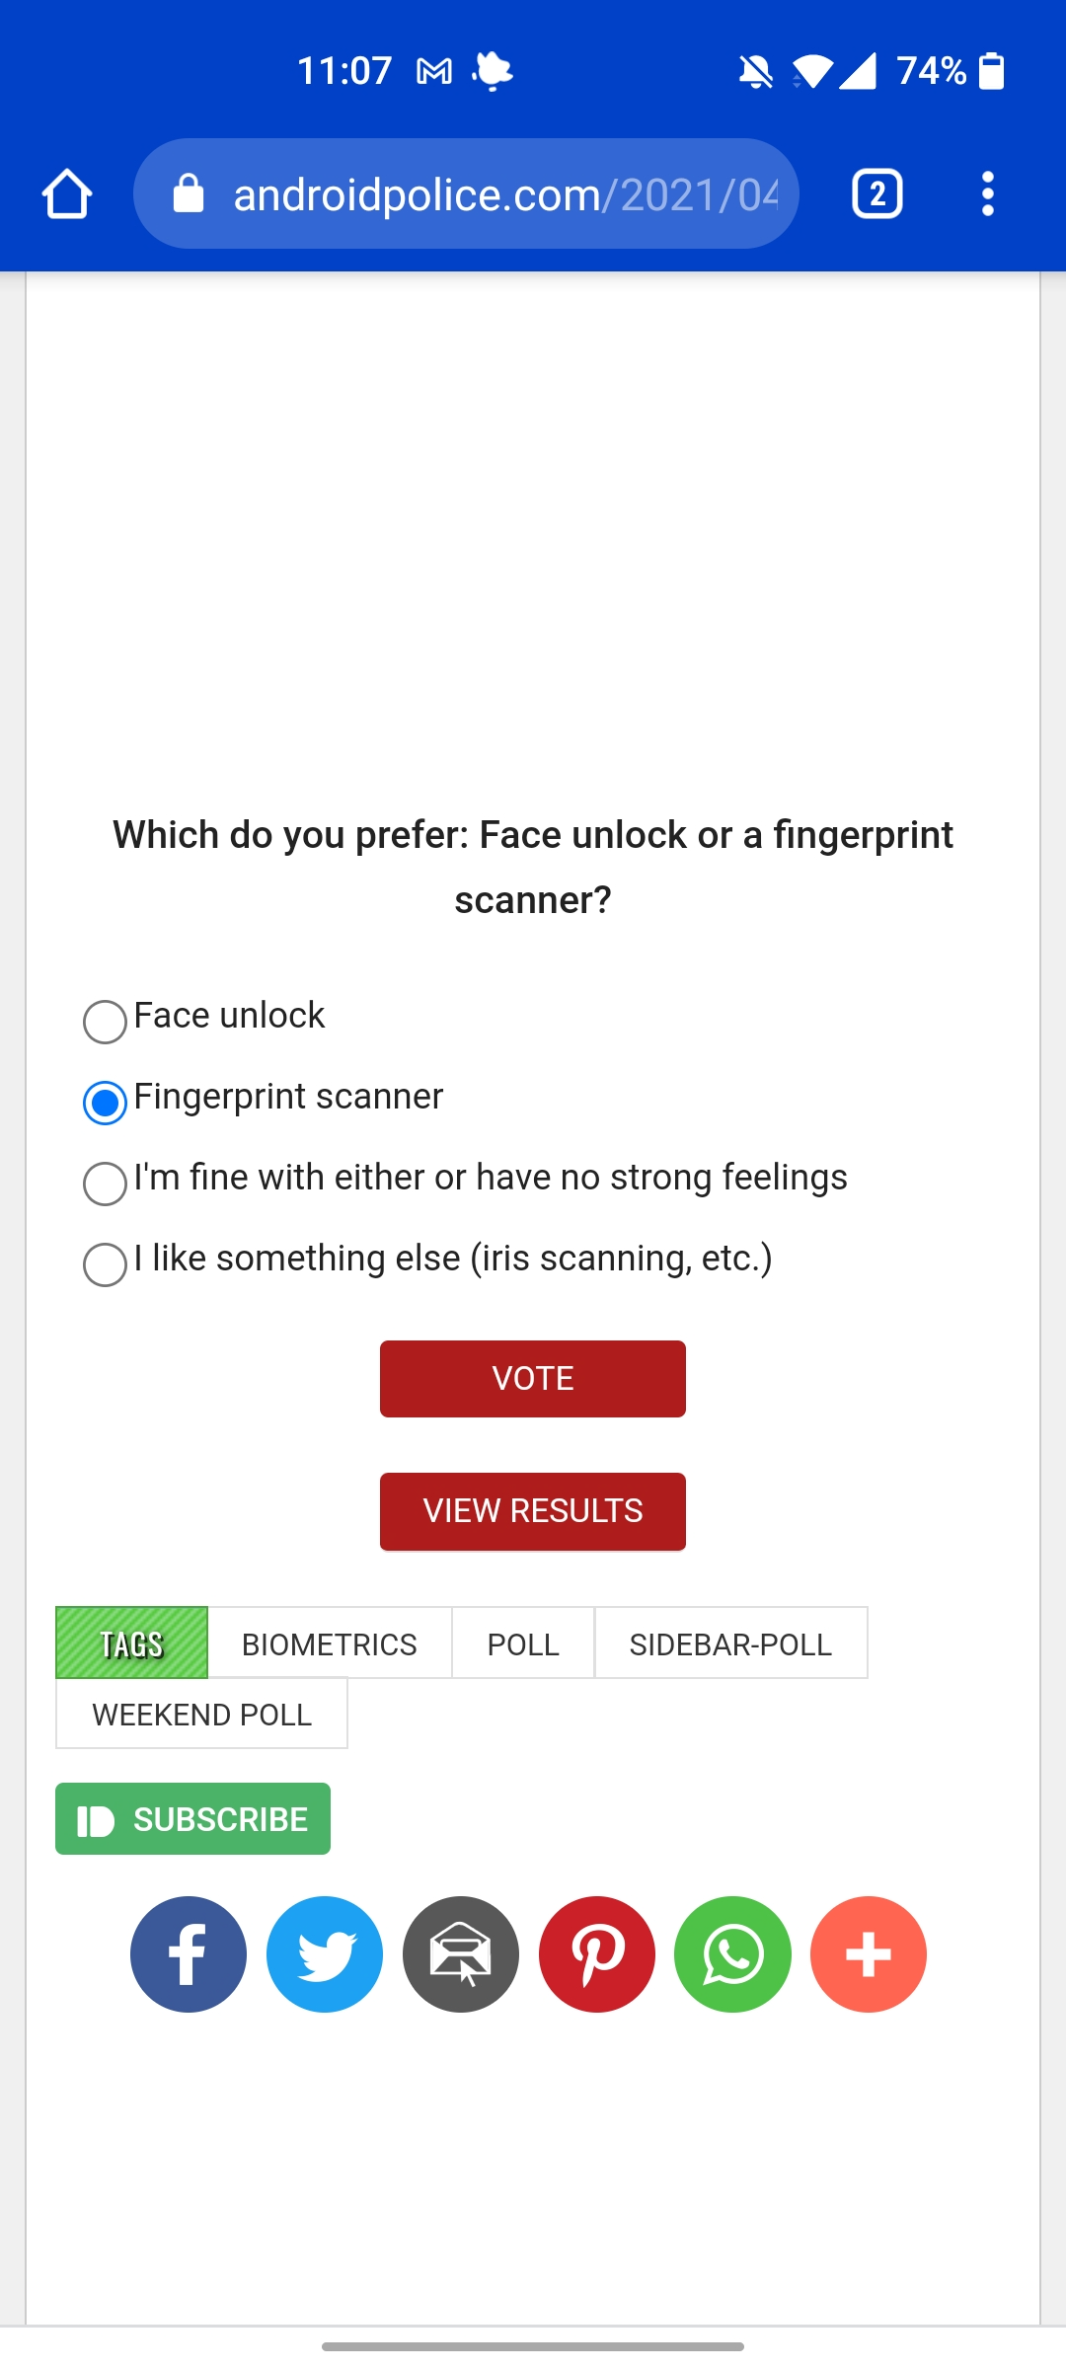Share the poll on Facebook

coord(189,1953)
